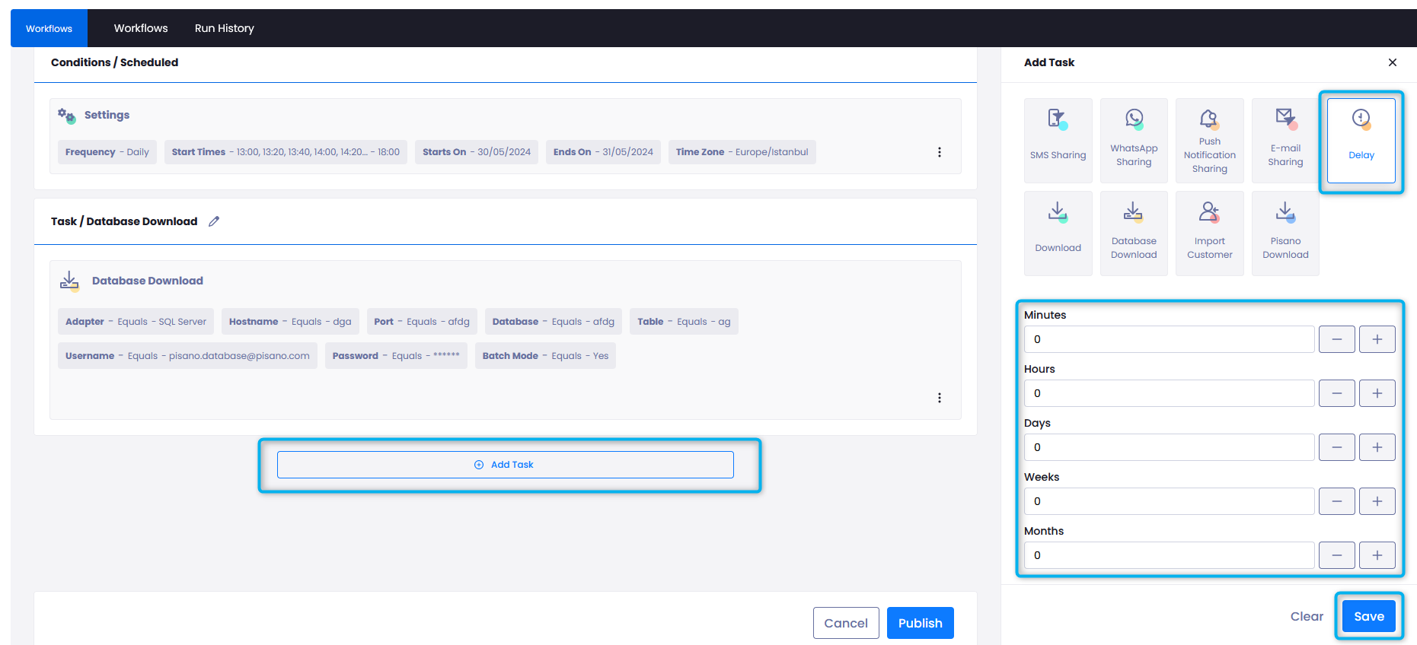Edit the Task / Database Download title
Image resolution: width=1417 pixels, height=645 pixels.
pos(214,221)
